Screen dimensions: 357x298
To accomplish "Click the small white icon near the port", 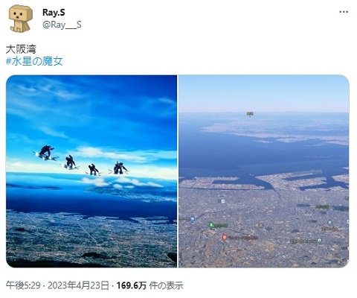I will coord(222,201).
